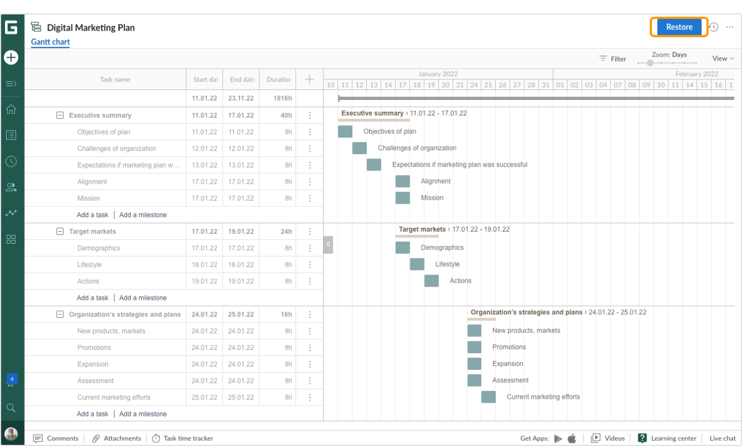The width and height of the screenshot is (742, 446).
Task: Click the search magnifier icon in sidebar
Action: (x=11, y=408)
